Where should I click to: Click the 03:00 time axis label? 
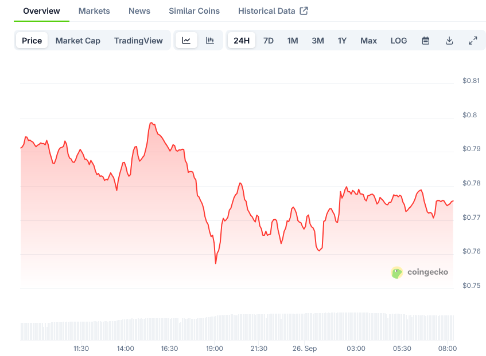[x=356, y=349]
